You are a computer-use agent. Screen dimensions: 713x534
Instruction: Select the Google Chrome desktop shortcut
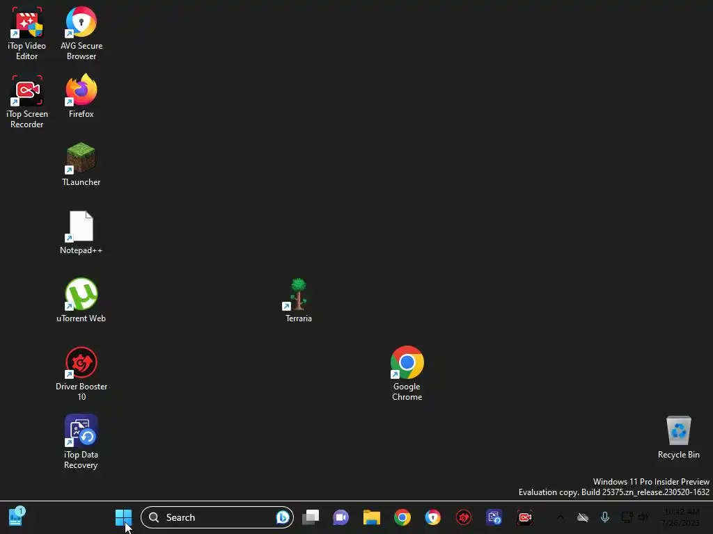pyautogui.click(x=407, y=374)
